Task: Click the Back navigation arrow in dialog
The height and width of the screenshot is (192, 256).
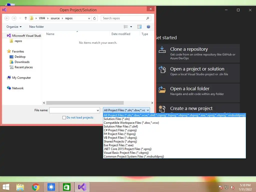Action: [7, 18]
